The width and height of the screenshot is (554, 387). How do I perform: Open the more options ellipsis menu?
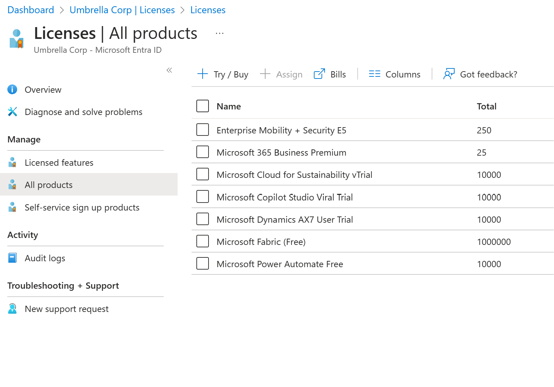220,33
